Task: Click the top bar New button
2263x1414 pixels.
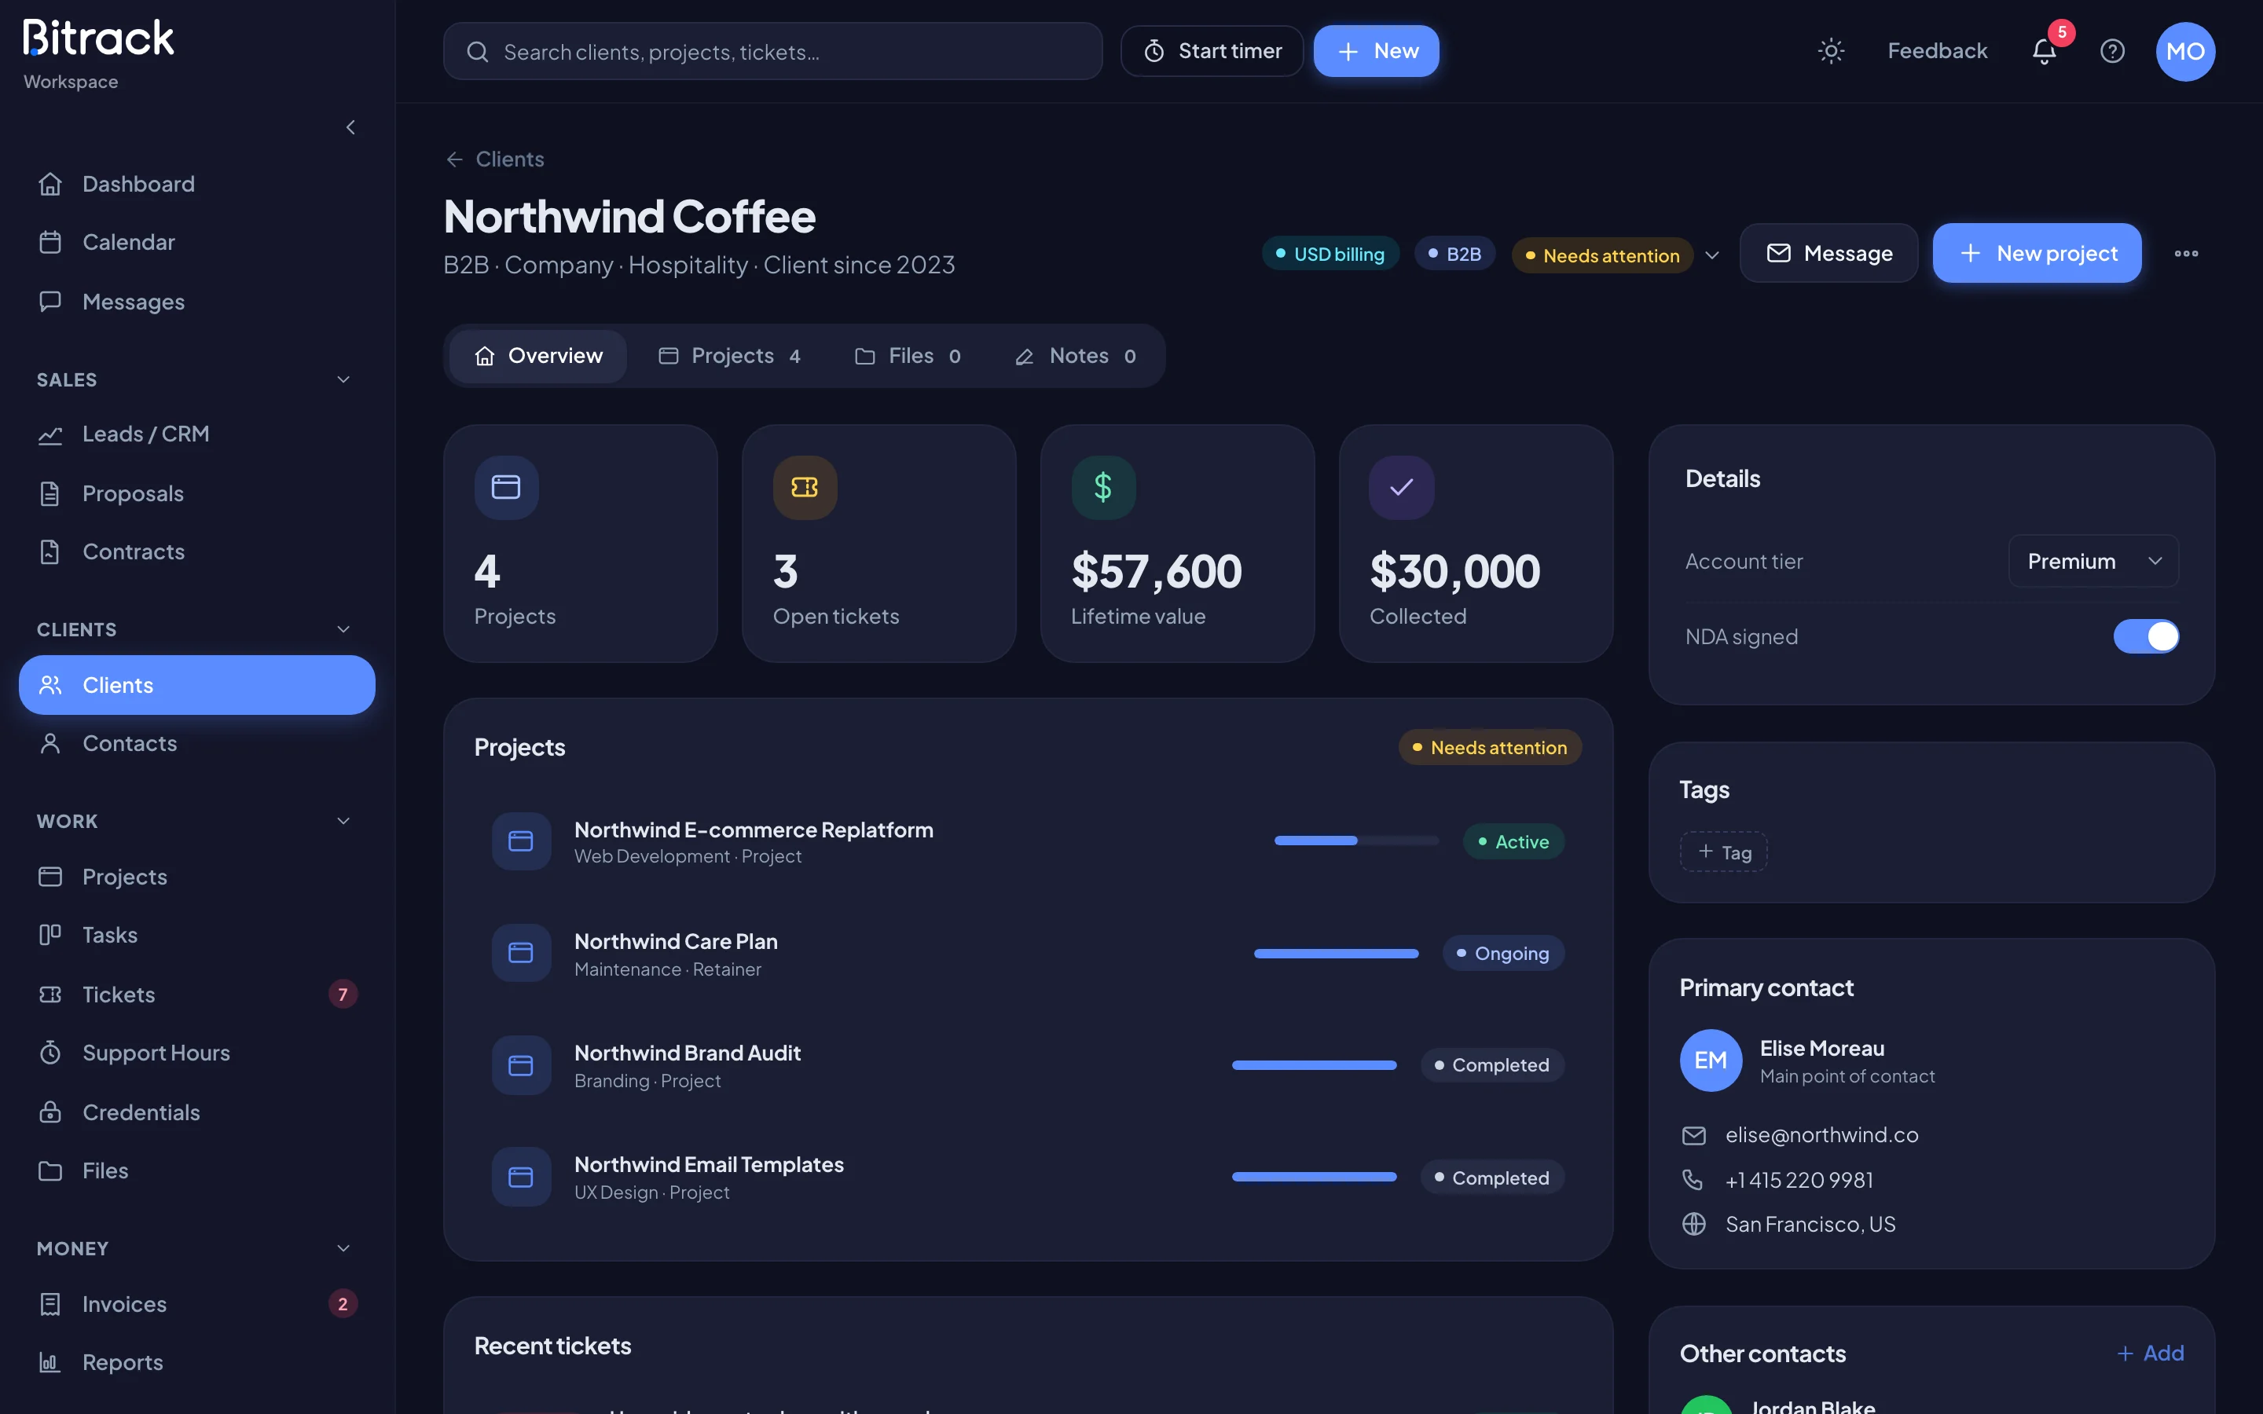Action: (x=1376, y=50)
